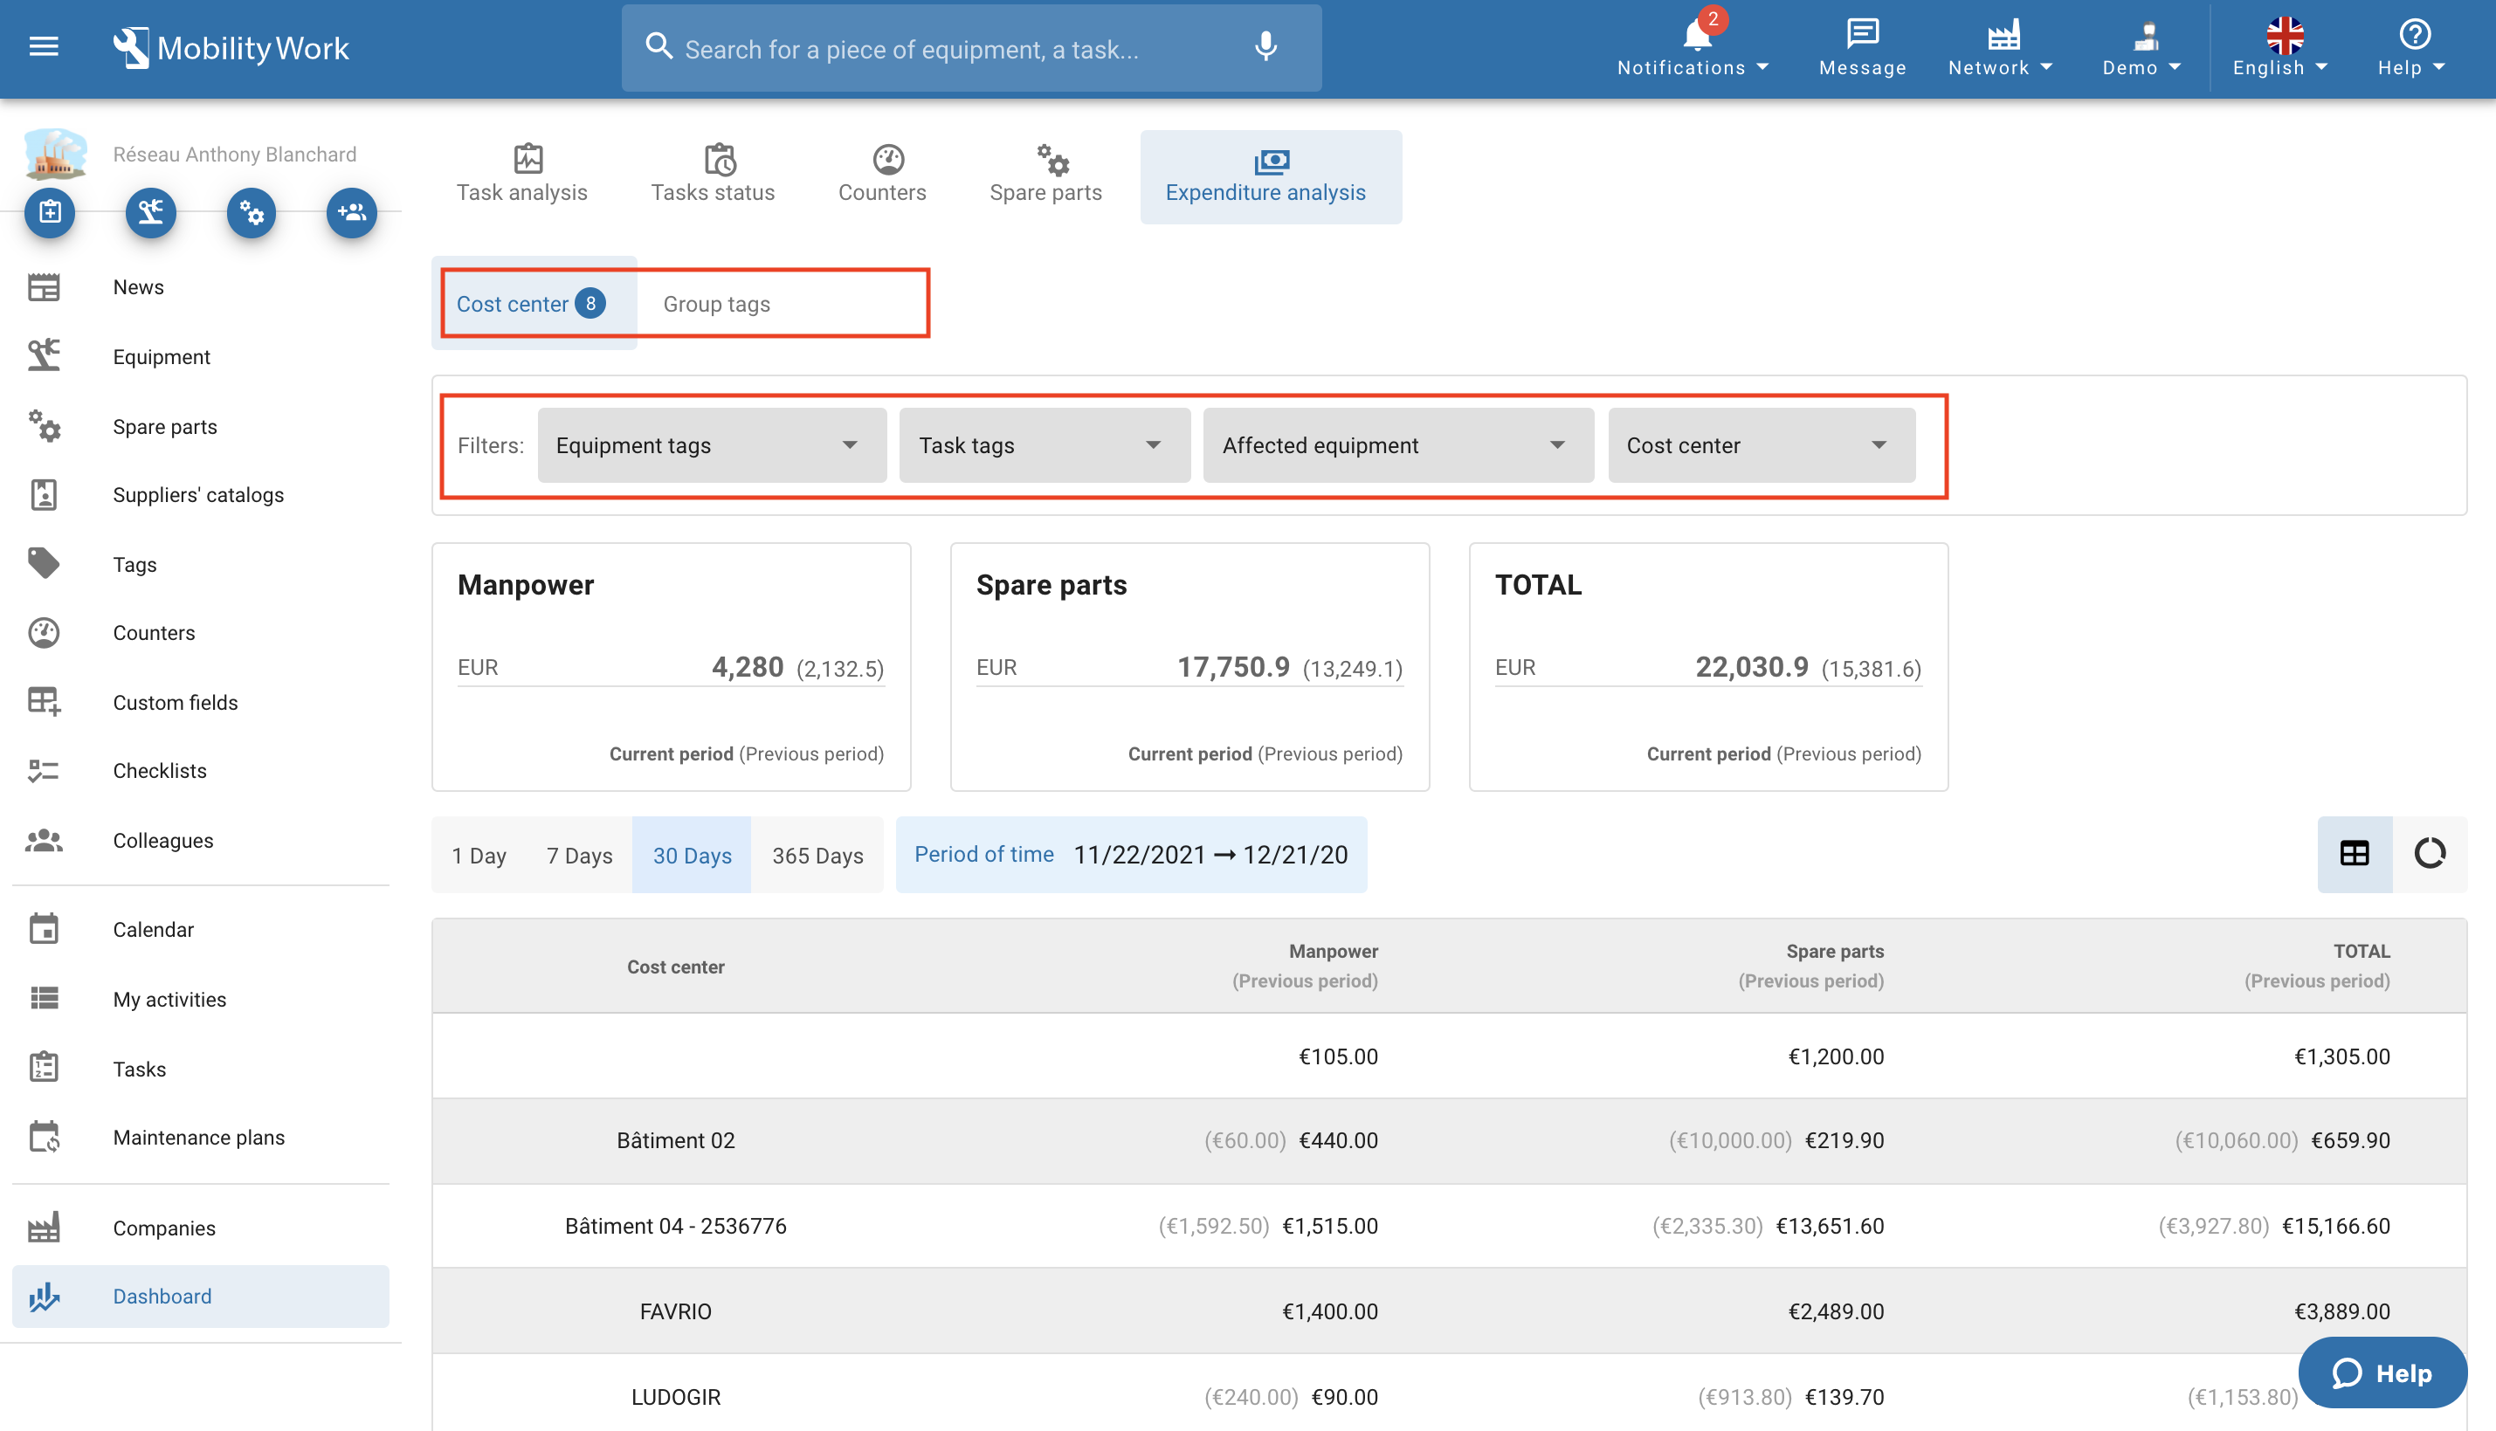Image resolution: width=2496 pixels, height=1431 pixels.
Task: Open the floating Help chat button
Action: pyautogui.click(x=2382, y=1372)
